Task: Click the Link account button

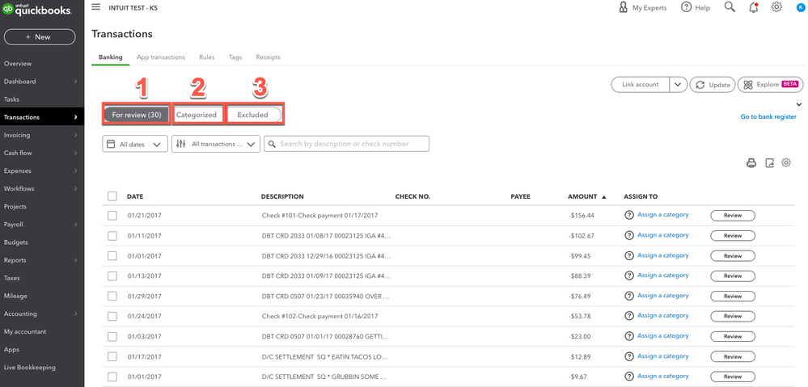Action: coord(640,84)
